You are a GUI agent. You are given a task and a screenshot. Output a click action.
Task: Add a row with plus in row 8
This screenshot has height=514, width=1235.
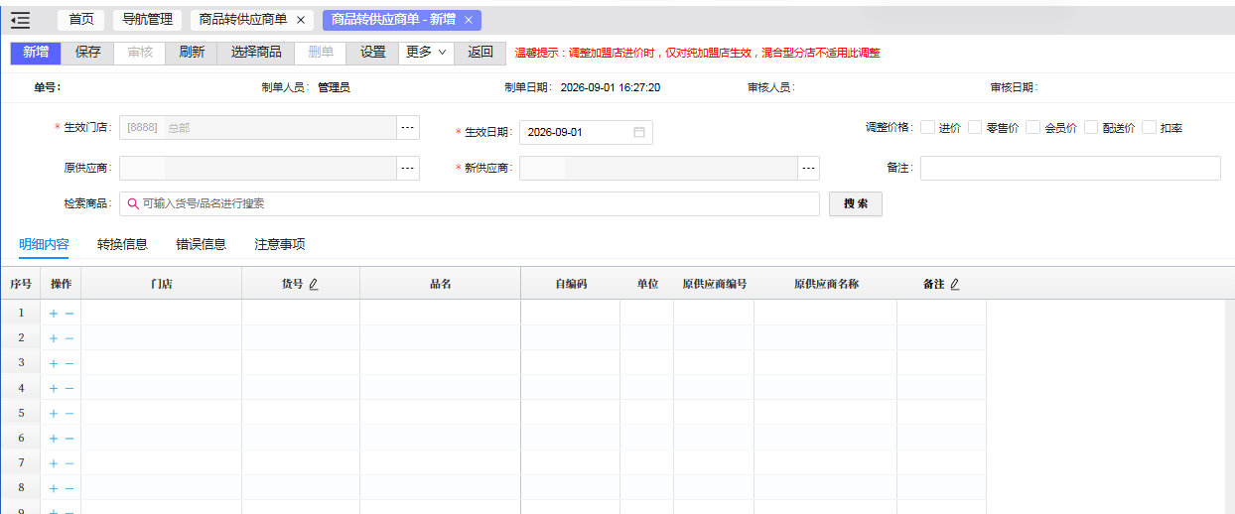pos(54,488)
